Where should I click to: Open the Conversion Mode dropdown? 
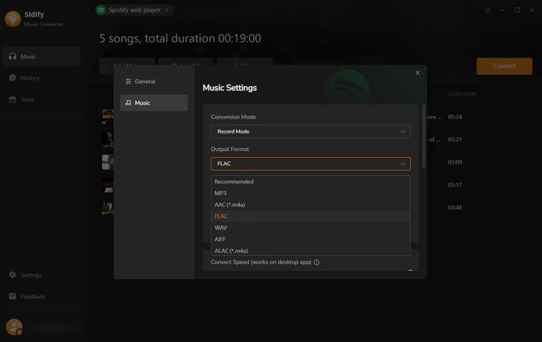310,131
